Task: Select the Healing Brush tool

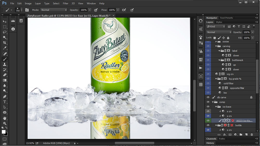Action: (5, 54)
